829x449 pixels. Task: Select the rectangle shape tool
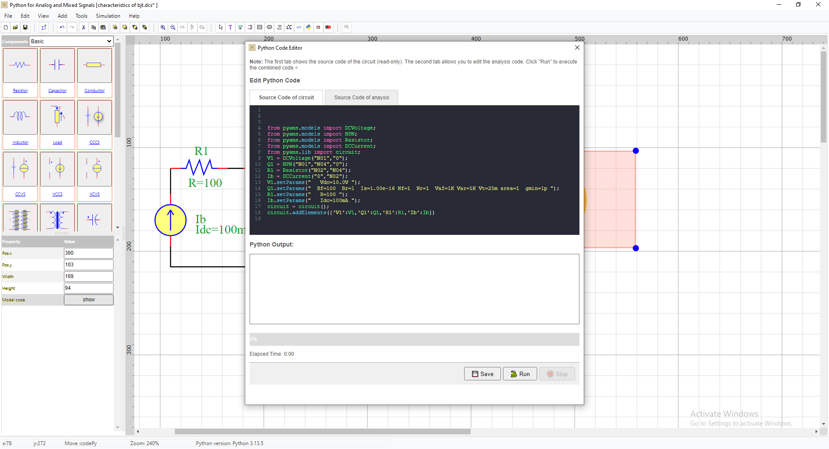(260, 27)
